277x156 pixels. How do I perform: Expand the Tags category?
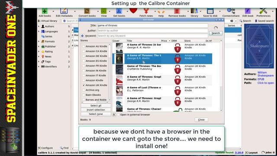(39, 62)
